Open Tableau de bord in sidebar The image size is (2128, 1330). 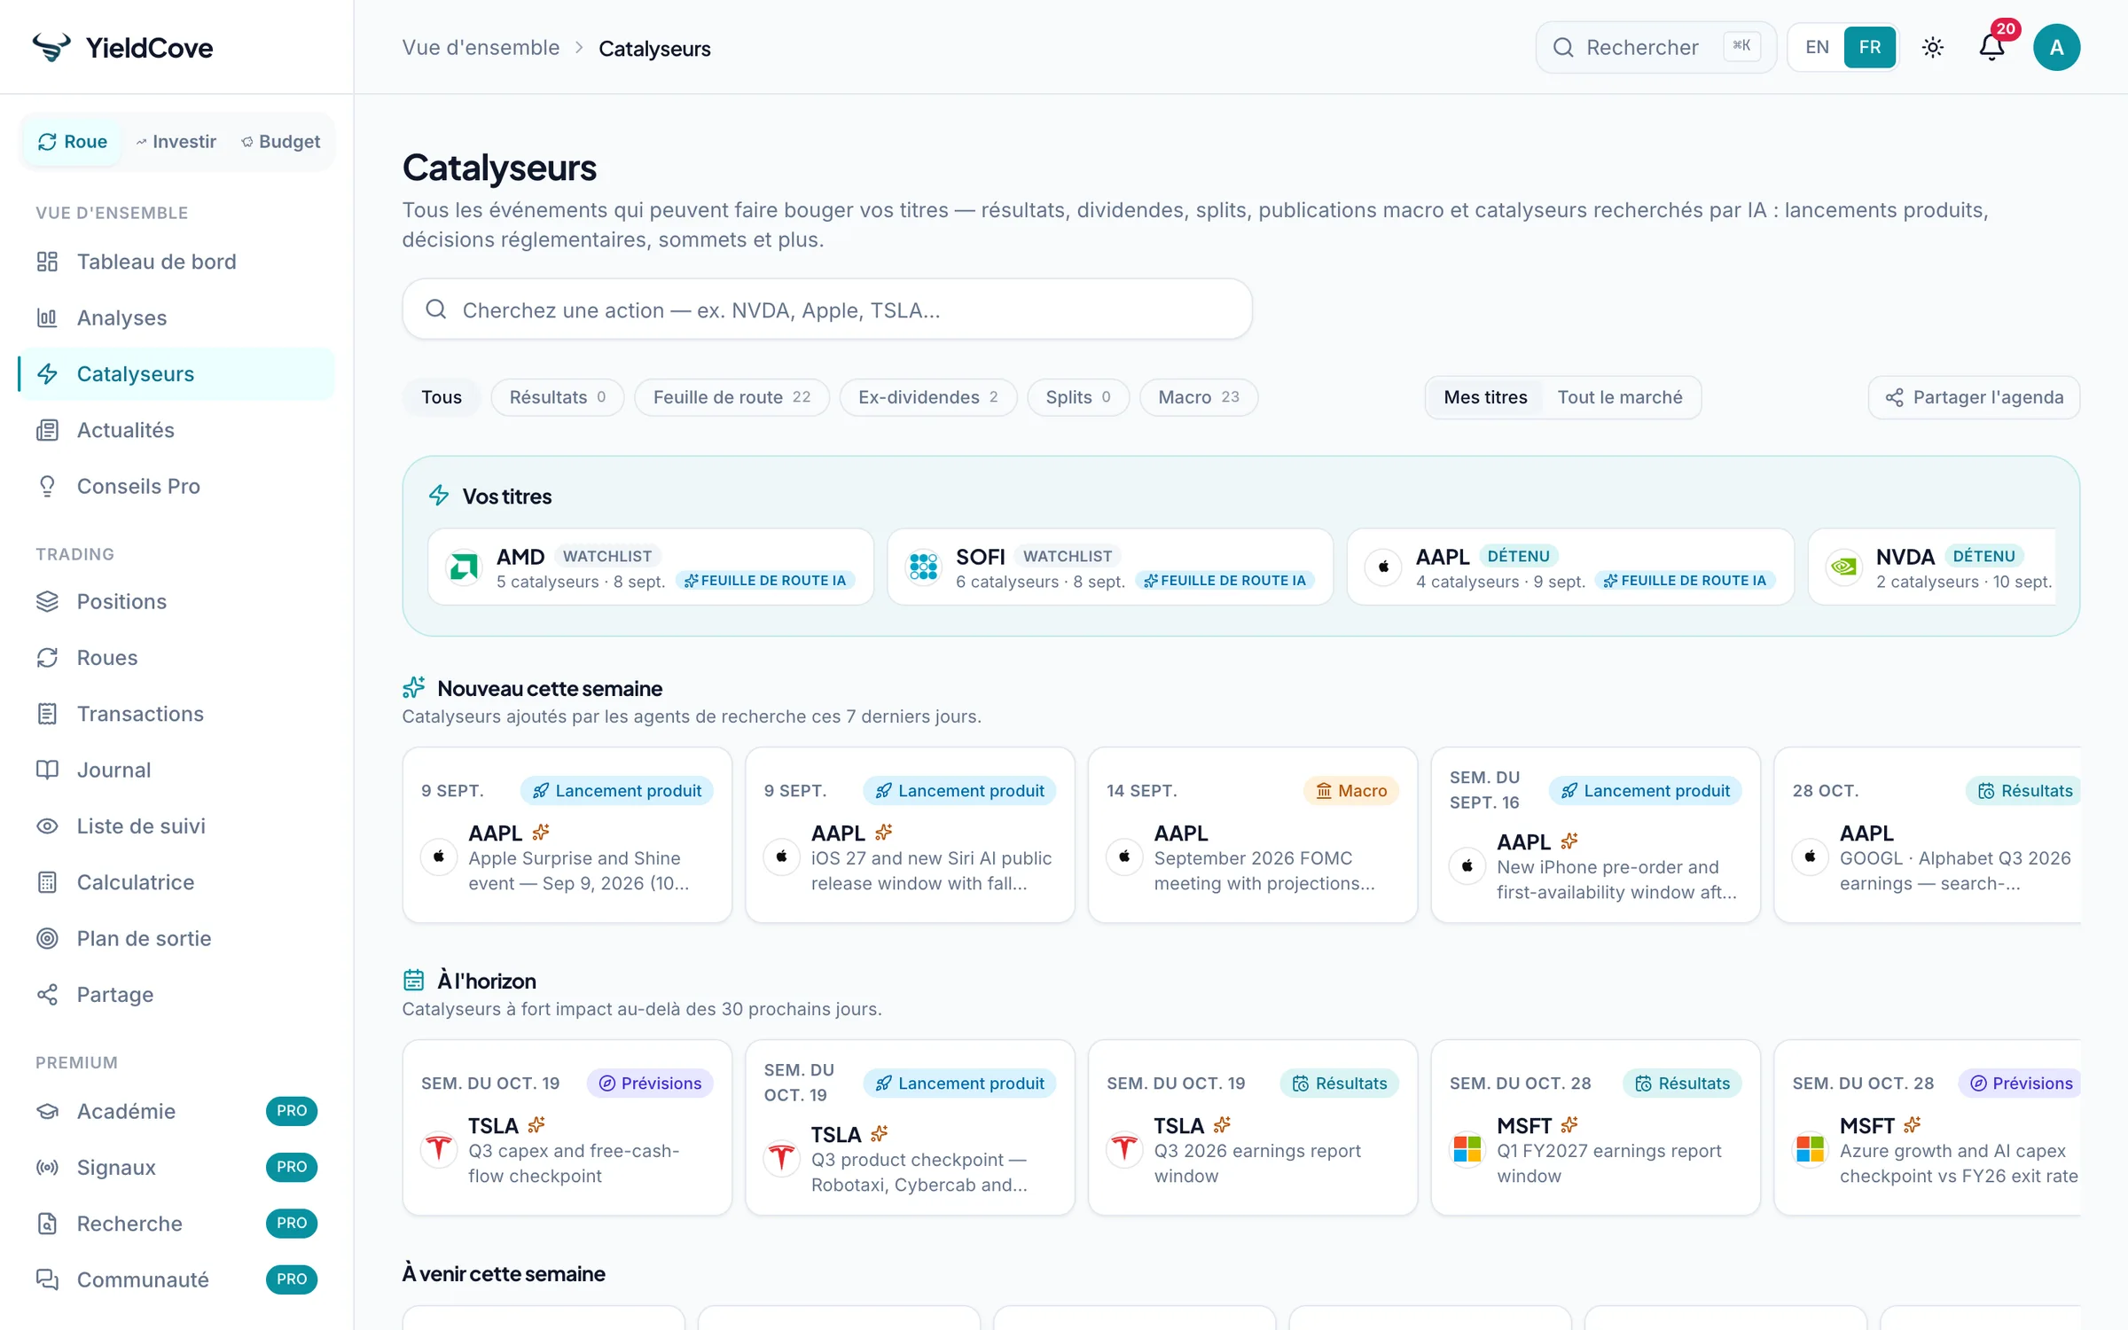[x=176, y=262]
